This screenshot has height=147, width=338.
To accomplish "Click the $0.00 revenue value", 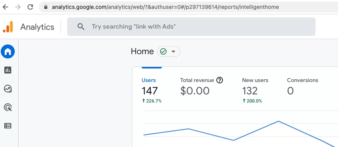I will (195, 91).
